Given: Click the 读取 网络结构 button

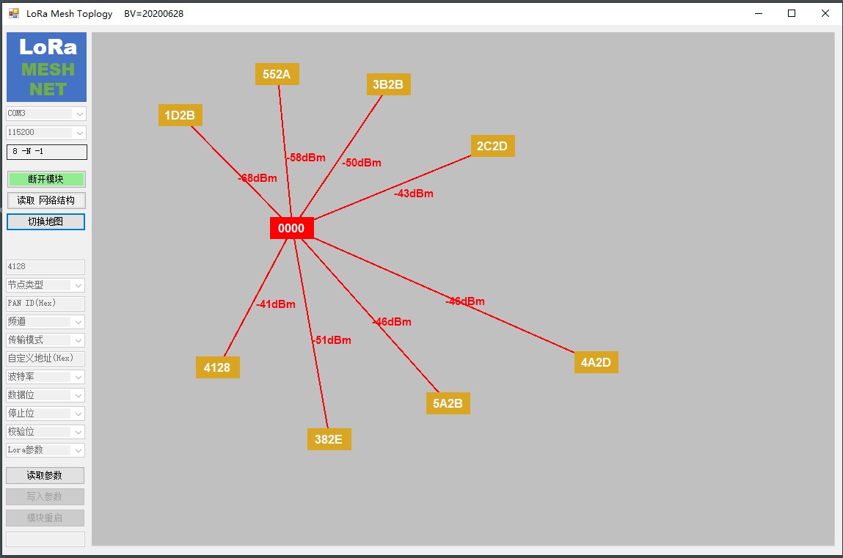Looking at the screenshot, I should coord(46,200).
